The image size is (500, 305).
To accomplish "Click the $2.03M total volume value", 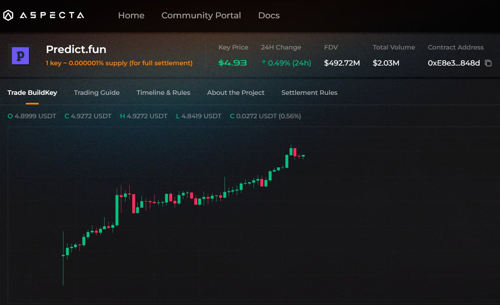I will click(386, 63).
